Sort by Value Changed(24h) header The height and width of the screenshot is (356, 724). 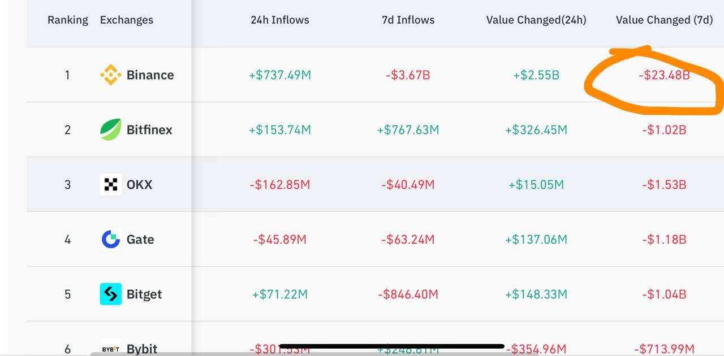pos(536,20)
